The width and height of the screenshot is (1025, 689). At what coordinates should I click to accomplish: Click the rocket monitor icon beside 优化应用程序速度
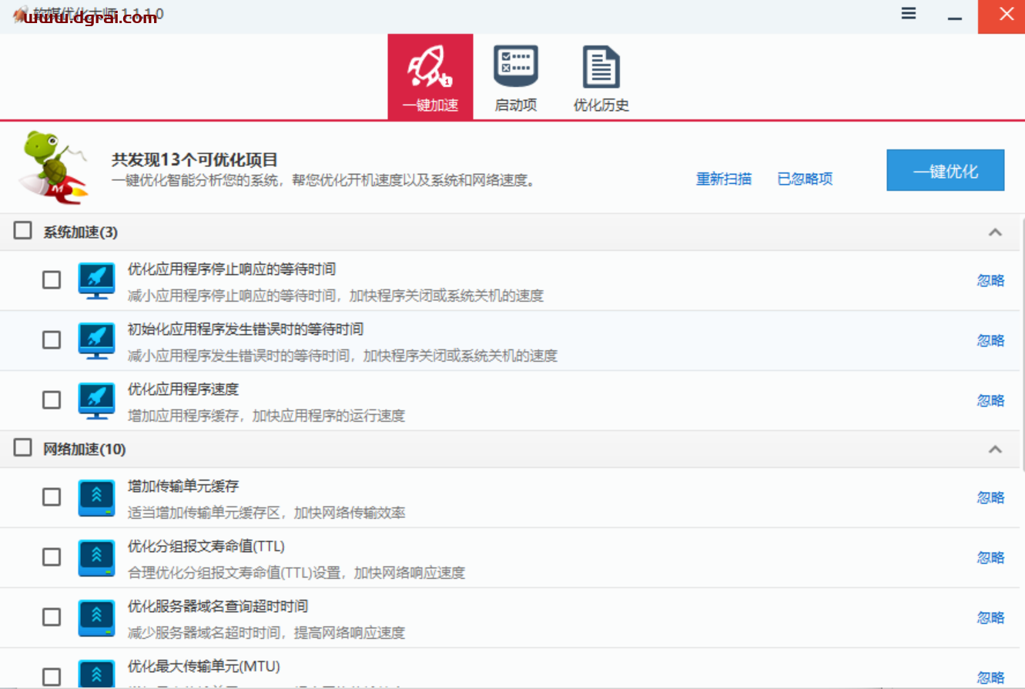(x=96, y=400)
